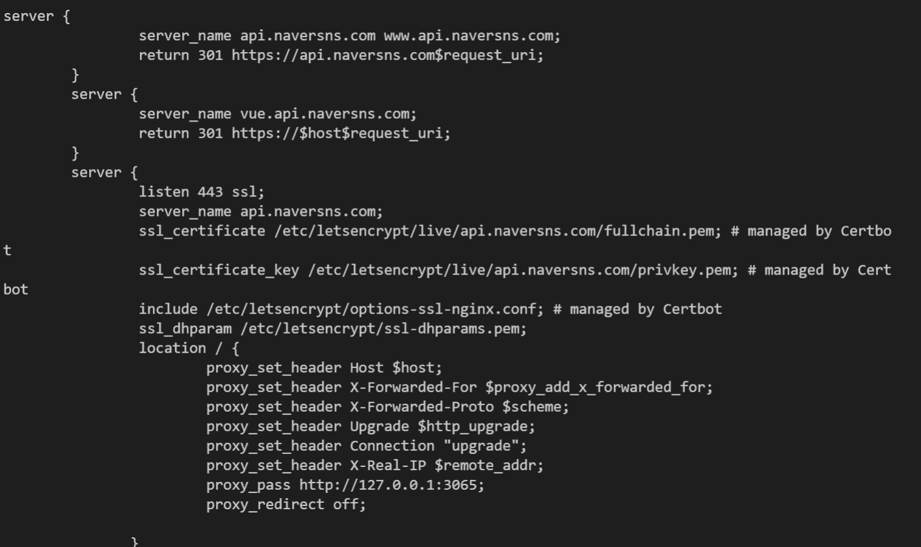Click the http://127.0.0.1:3065 proxy address
Viewport: 921px width, 547px height.
[392, 485]
